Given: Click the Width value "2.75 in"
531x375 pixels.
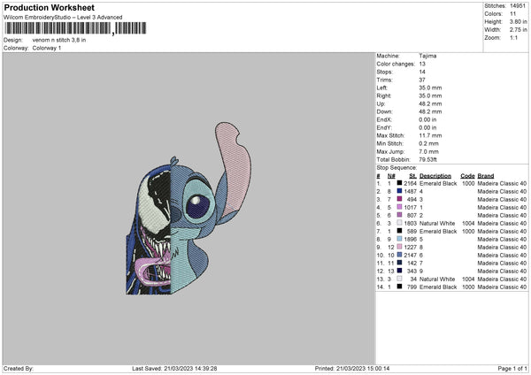Looking at the screenshot, I should (518, 30).
